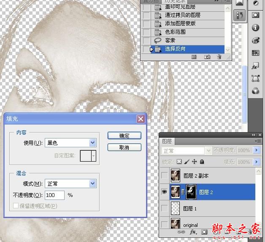Click the history trash delete icon
This screenshot has height=242, width=265.
(x=219, y=57)
